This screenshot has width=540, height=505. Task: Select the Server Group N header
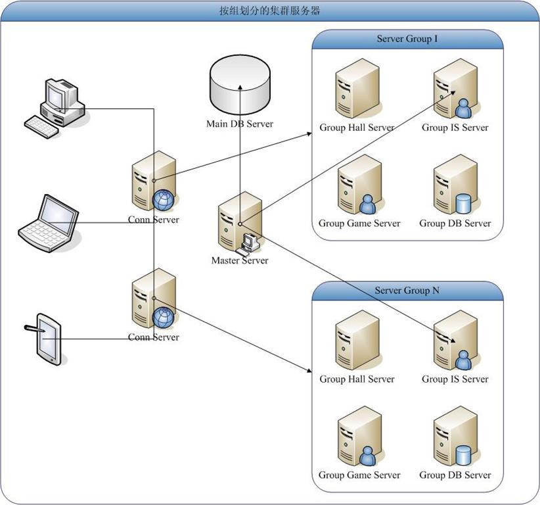(407, 291)
